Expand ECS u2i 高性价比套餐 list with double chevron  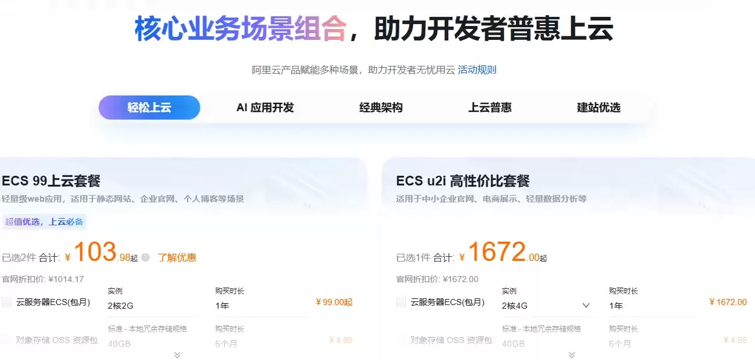572,355
